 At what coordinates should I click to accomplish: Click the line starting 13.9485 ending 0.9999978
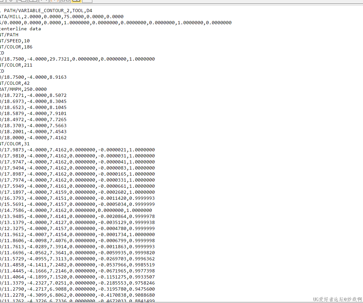tap(77, 216)
